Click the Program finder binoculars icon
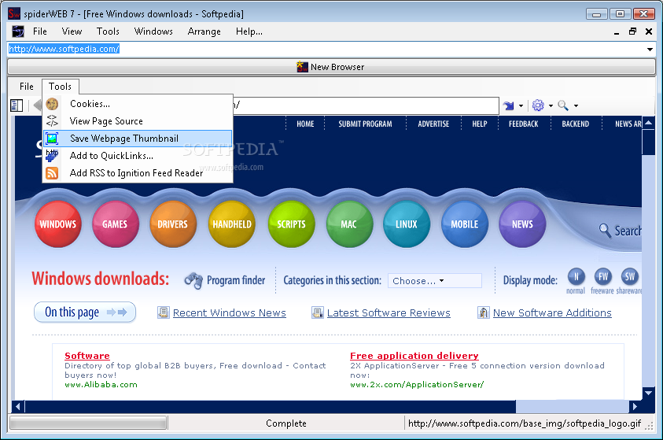663x440 pixels. coord(193,280)
